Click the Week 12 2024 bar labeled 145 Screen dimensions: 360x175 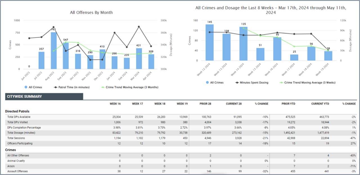(x=210, y=42)
